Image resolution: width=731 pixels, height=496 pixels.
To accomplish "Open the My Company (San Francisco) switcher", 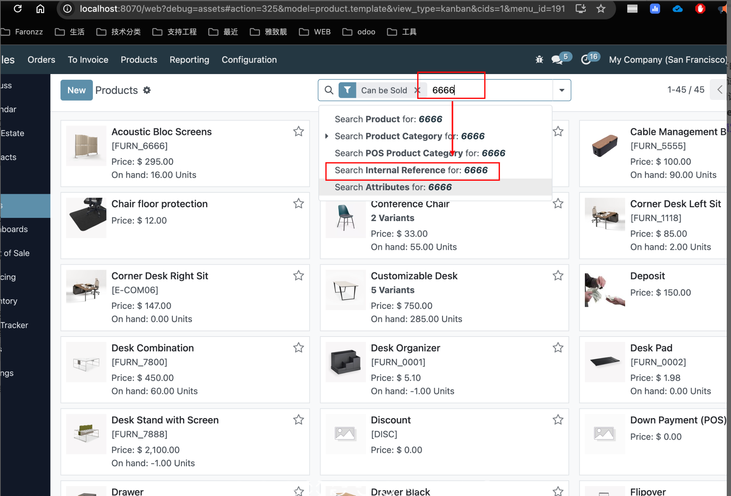I will (667, 60).
